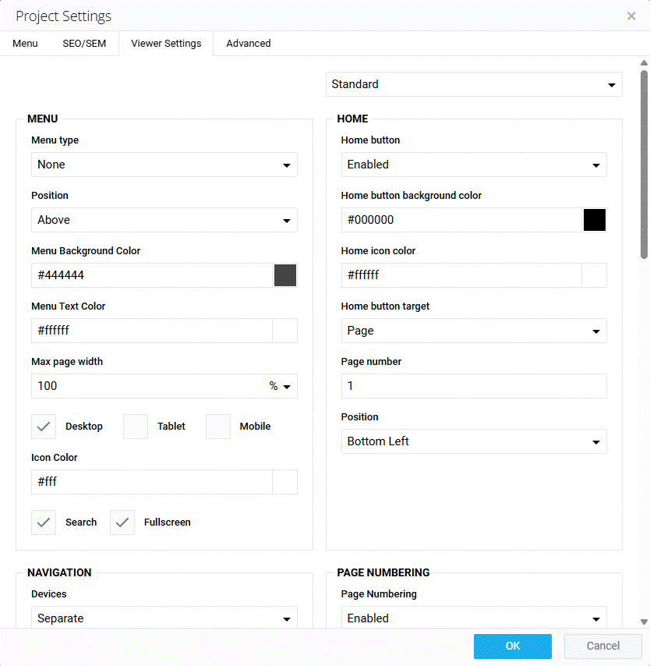Open the Home button background color swatch
This screenshot has width=650, height=666.
pos(595,220)
